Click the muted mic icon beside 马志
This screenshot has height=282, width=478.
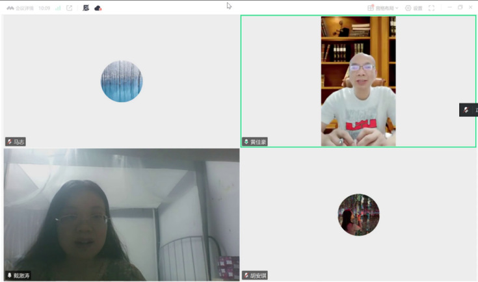(x=9, y=142)
